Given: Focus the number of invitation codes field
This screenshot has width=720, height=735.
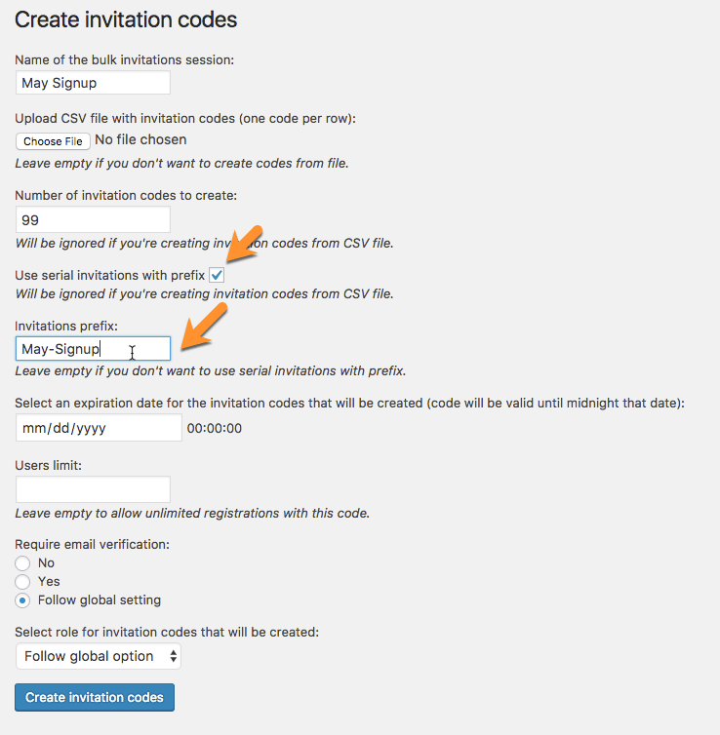Looking at the screenshot, I should coord(93,219).
